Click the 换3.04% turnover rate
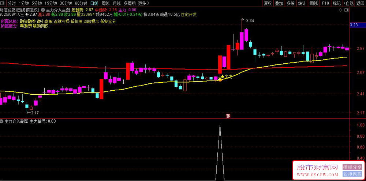This screenshot has width=366, height=181. pyautogui.click(x=151, y=15)
